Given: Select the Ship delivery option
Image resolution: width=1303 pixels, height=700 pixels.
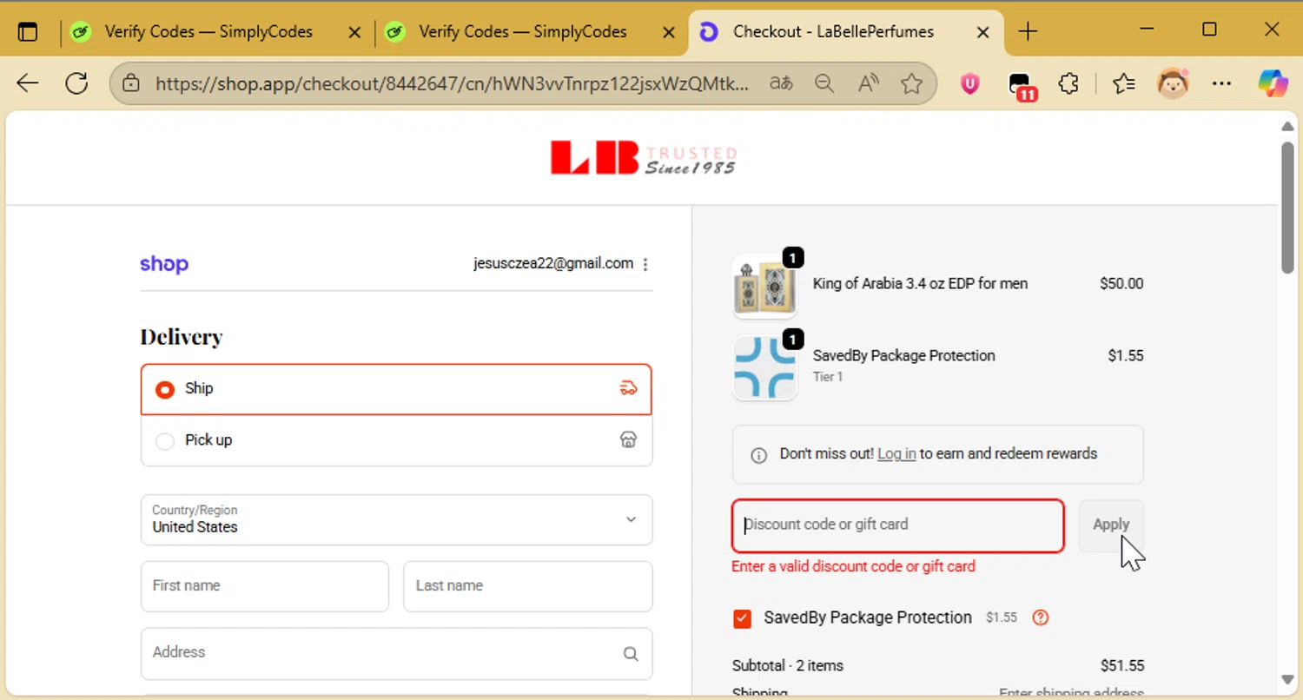Looking at the screenshot, I should pyautogui.click(x=396, y=389).
